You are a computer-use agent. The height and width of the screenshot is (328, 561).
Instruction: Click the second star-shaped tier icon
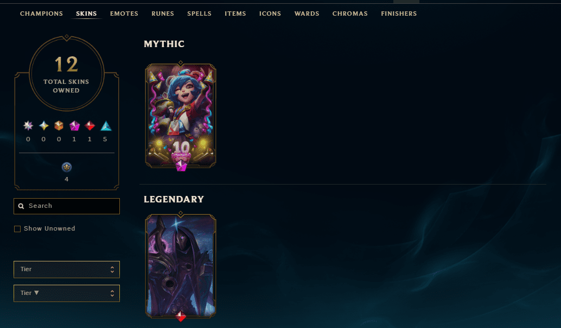click(x=43, y=126)
